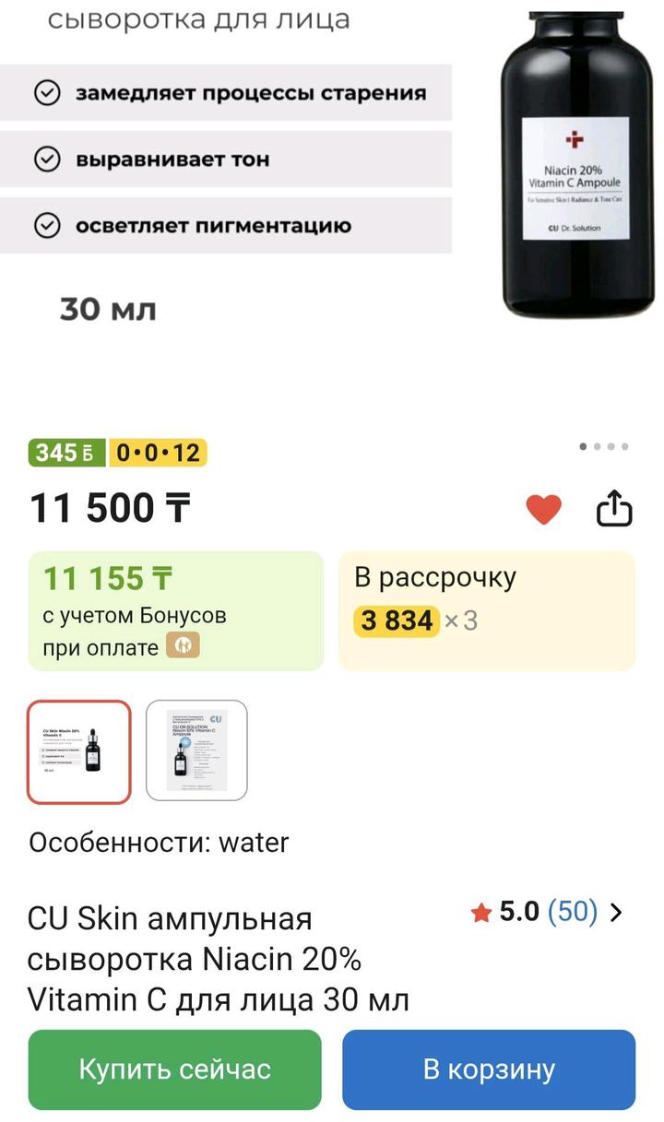Tap the image carousel page dots

point(604,447)
